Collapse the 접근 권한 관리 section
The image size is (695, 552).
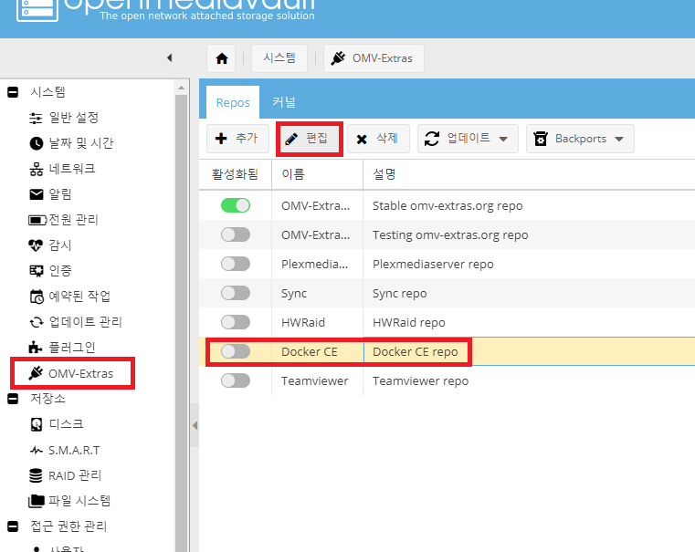pyautogui.click(x=13, y=526)
